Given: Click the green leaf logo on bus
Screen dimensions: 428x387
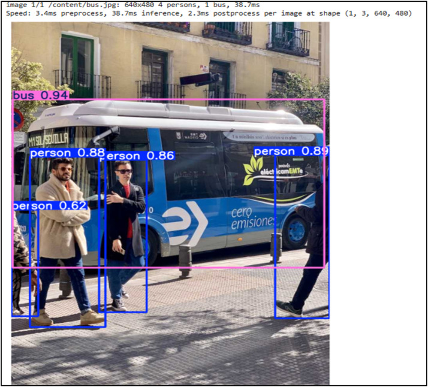Looking at the screenshot, I should [252, 171].
